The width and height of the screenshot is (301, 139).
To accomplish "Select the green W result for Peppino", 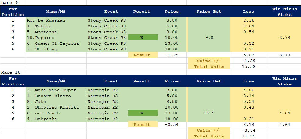I will click(x=143, y=38).
